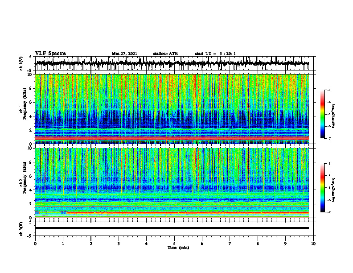This screenshot has height=273, width=353.
Task: Click the 'Time (min)' axis label
Action: tap(178, 248)
